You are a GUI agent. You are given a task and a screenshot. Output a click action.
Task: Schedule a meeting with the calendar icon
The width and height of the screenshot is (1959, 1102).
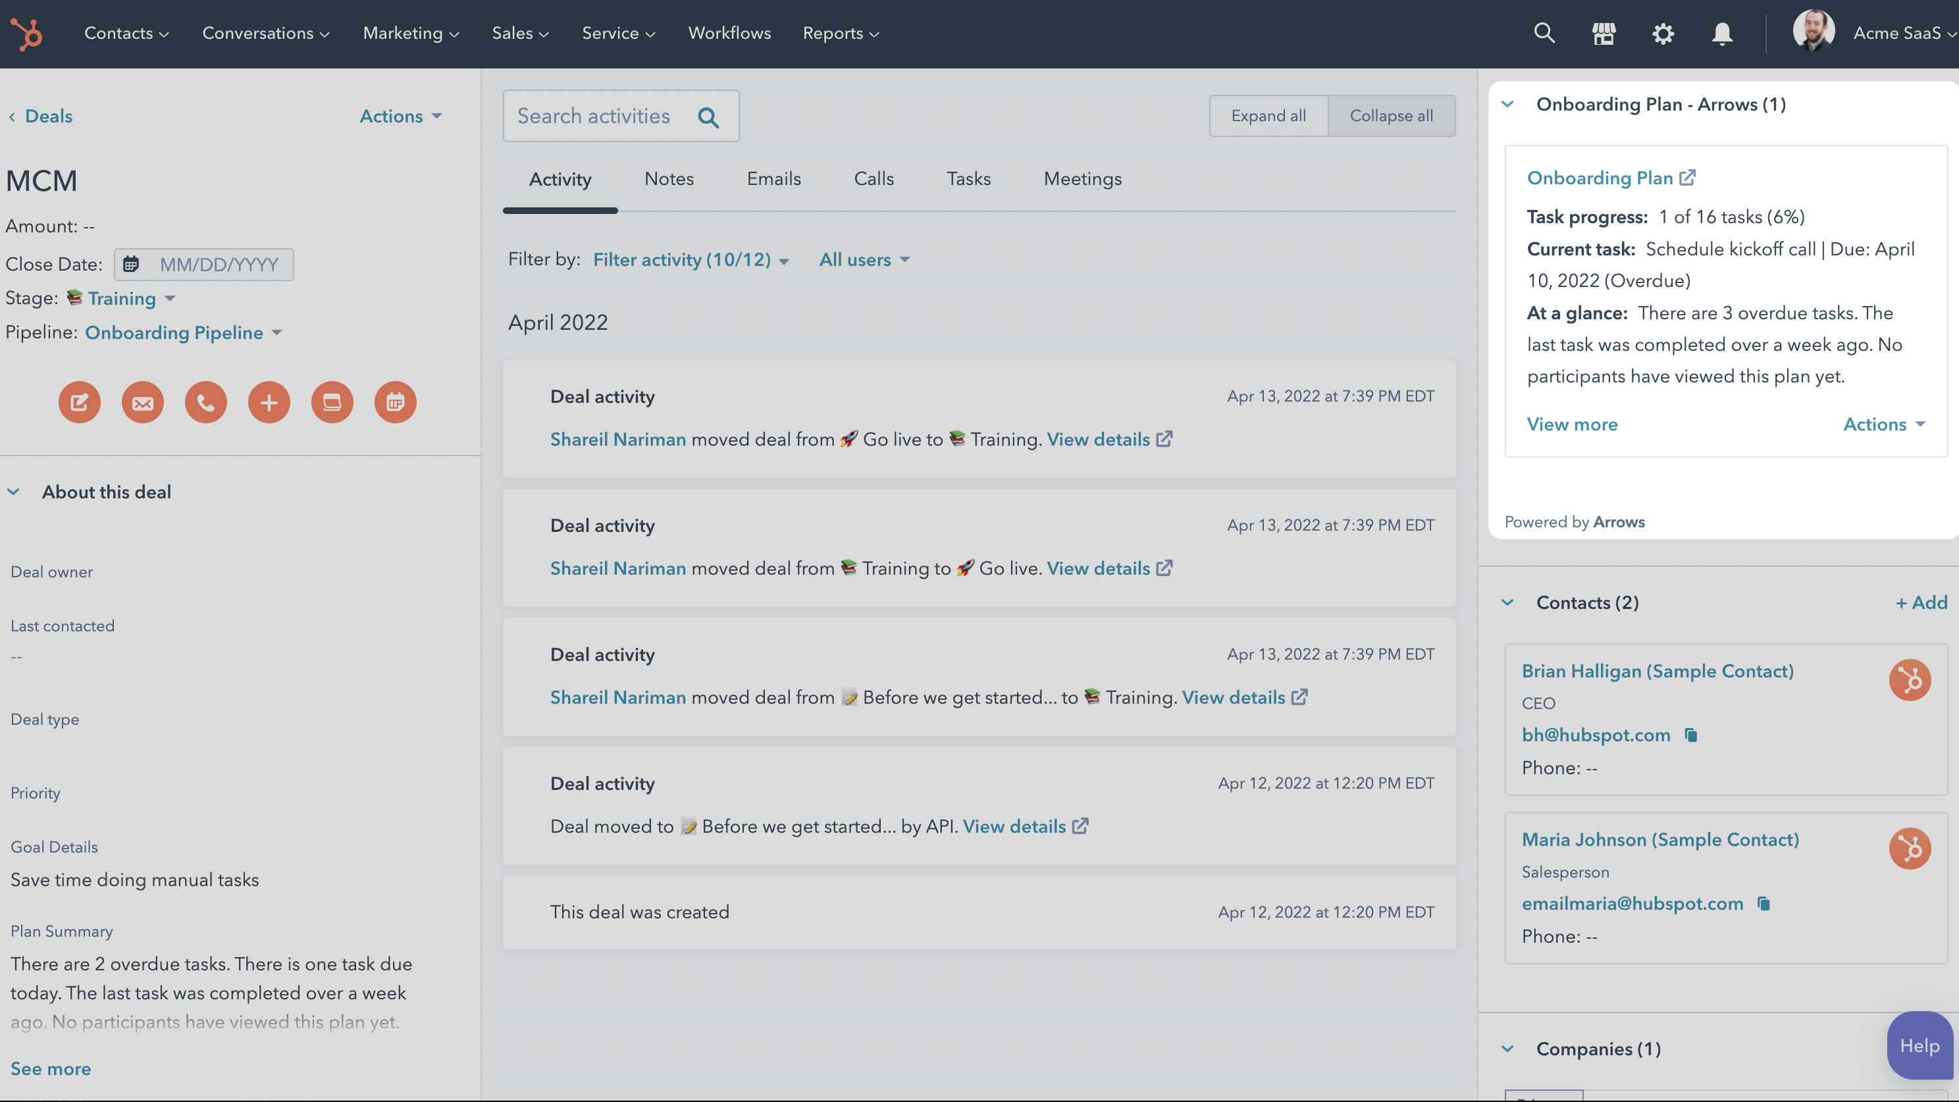click(395, 402)
